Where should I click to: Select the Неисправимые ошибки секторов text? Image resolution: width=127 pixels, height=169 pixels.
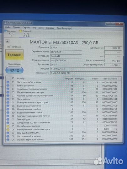click(34, 129)
